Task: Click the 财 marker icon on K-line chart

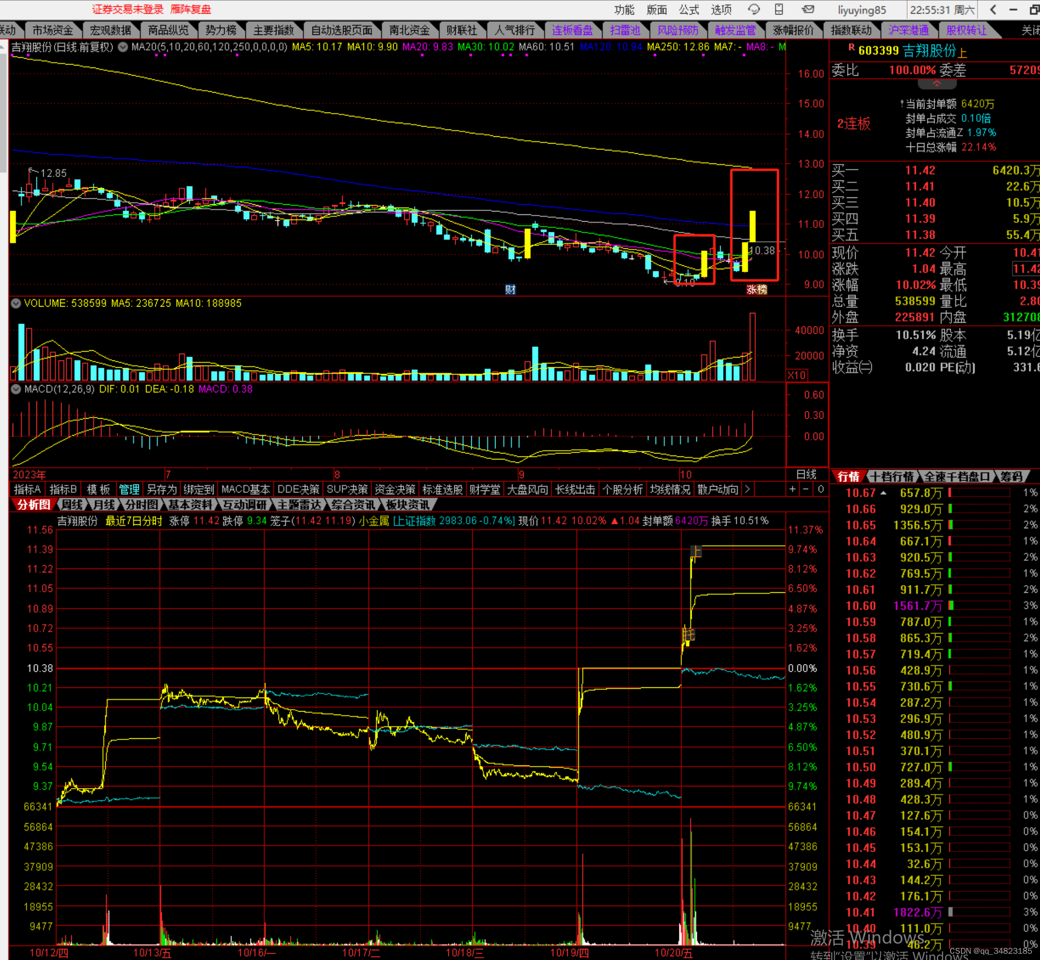Action: point(510,289)
